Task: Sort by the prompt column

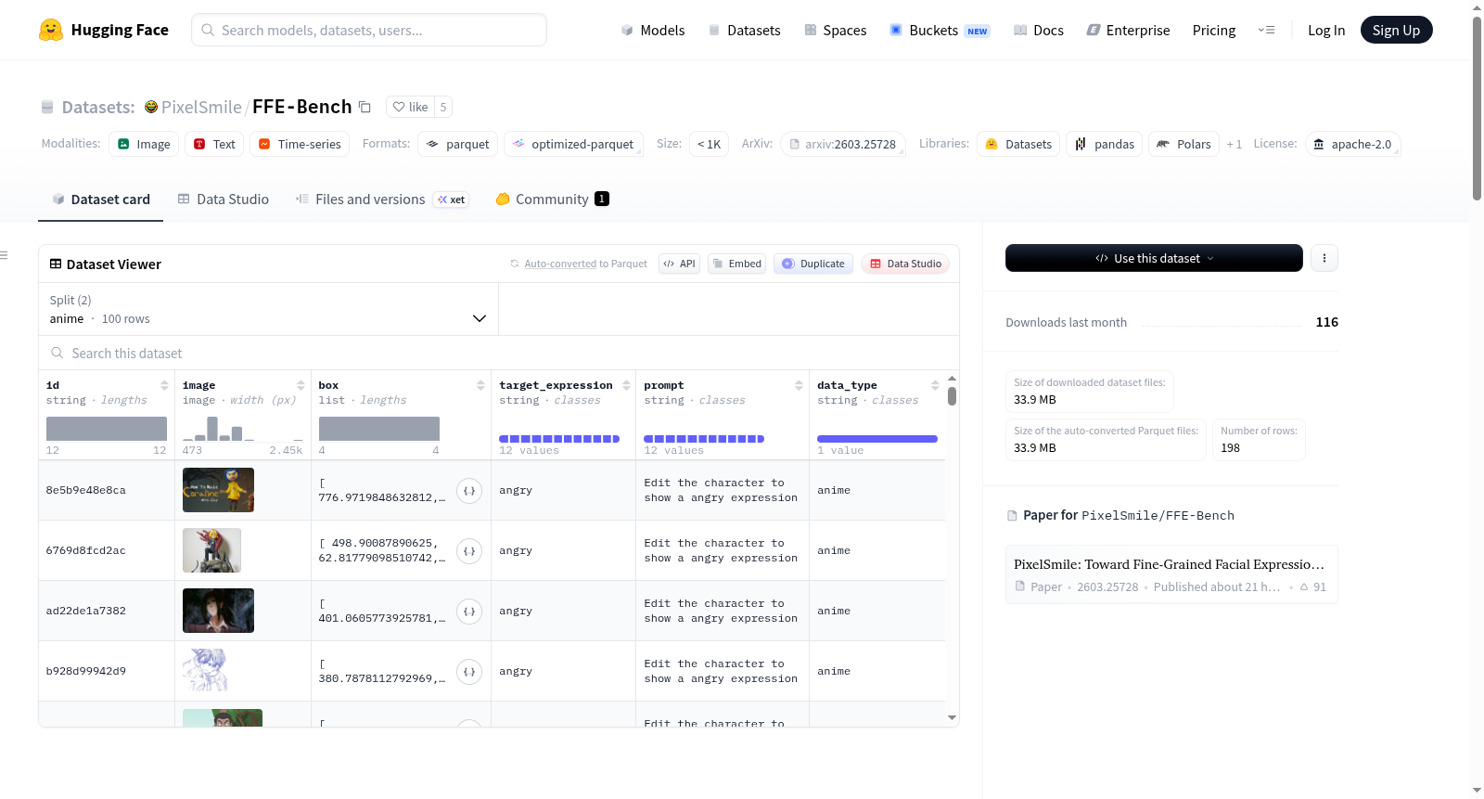Action: [799, 385]
